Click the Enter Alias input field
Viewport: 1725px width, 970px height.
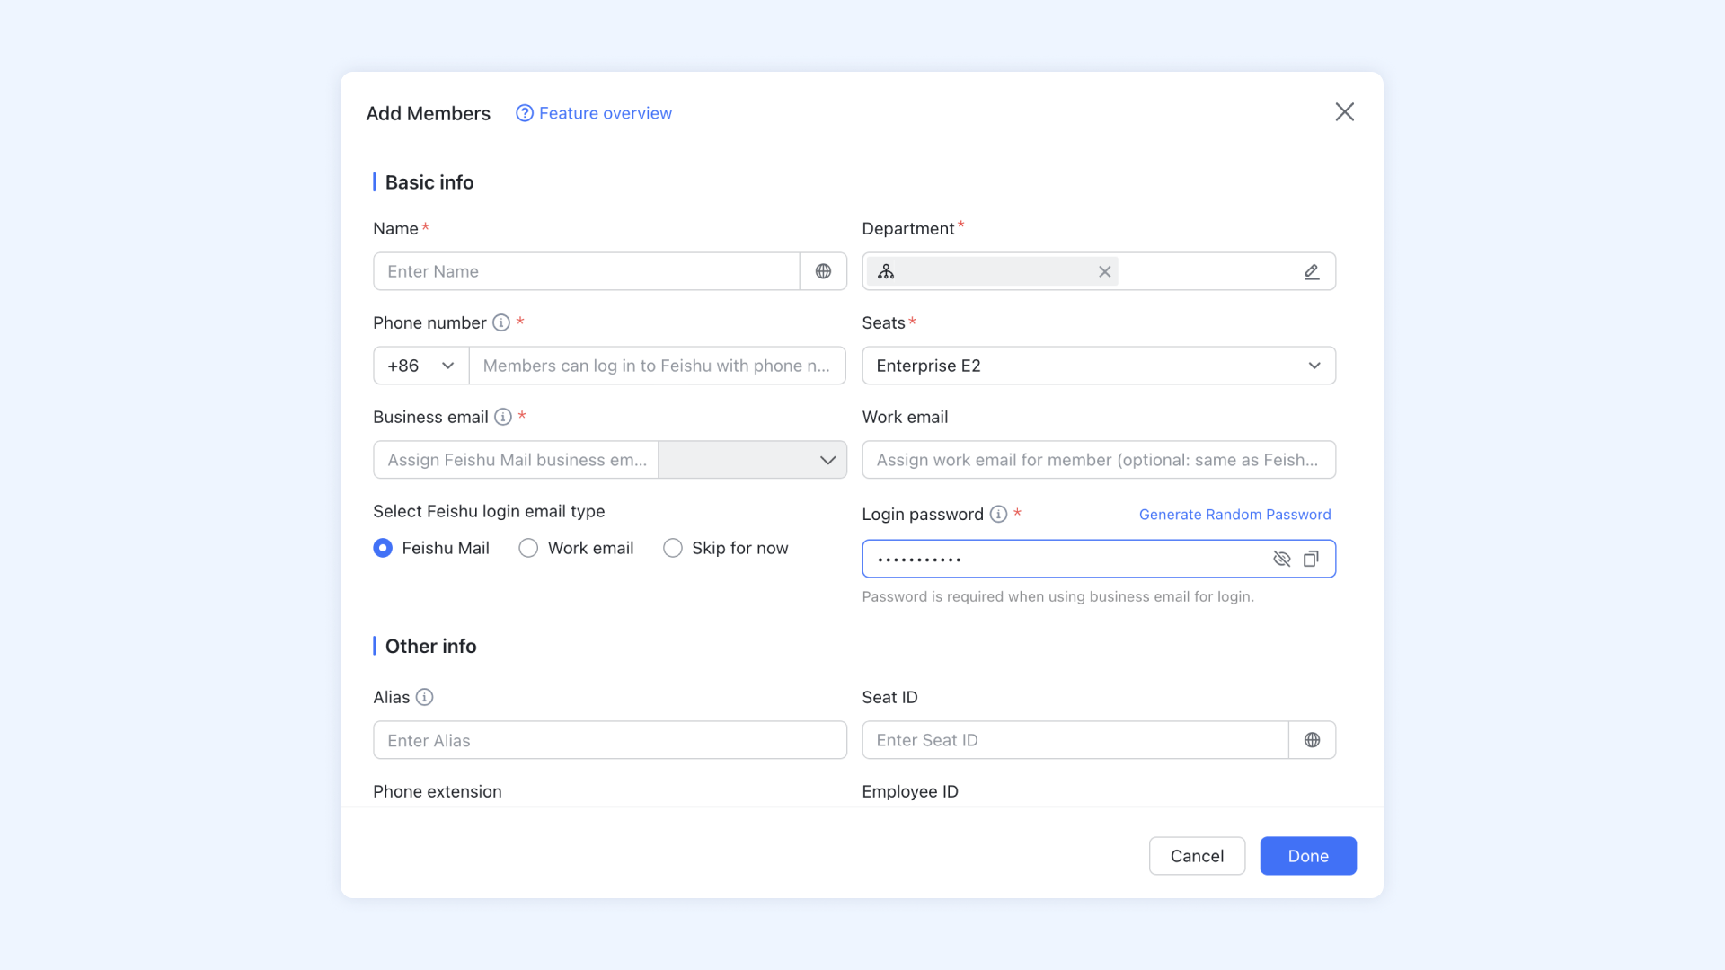(609, 740)
